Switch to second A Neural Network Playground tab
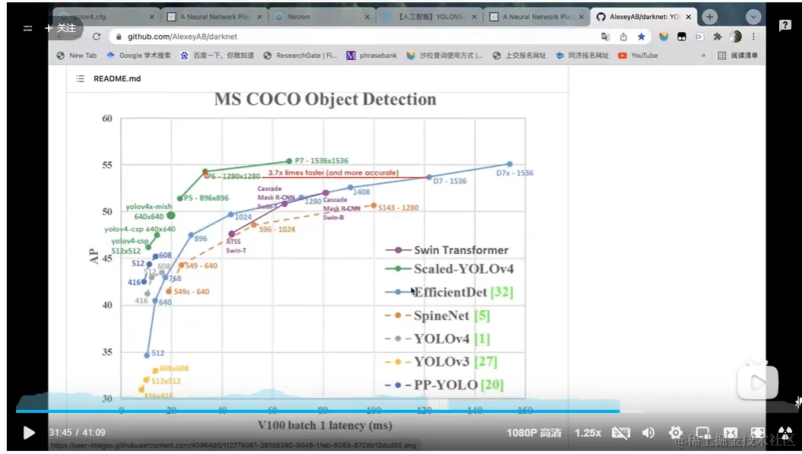The height and width of the screenshot is (454, 802). coord(535,17)
